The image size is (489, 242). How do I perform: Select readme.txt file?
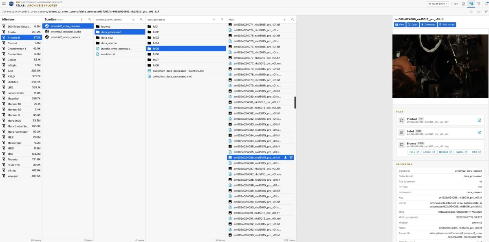(120, 54)
